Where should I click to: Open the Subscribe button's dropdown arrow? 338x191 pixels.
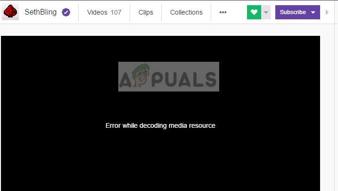tap(313, 13)
